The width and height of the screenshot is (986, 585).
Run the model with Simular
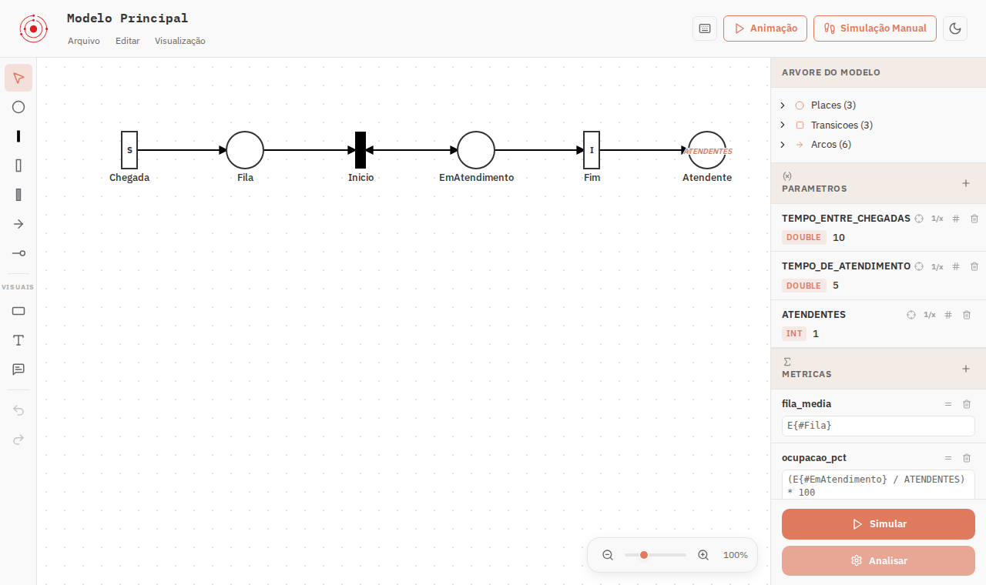878,524
